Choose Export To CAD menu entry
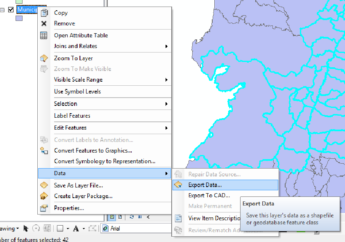The height and width of the screenshot is (242, 345). pyautogui.click(x=209, y=196)
